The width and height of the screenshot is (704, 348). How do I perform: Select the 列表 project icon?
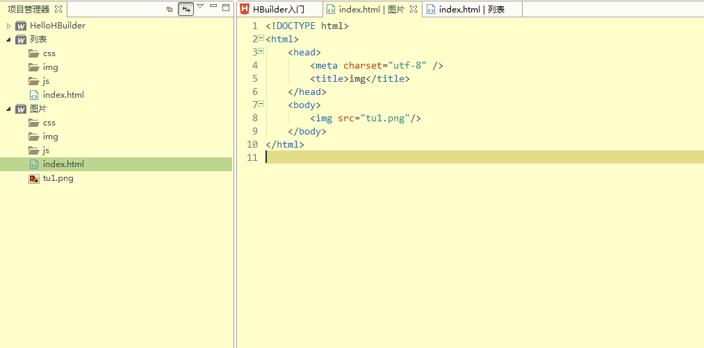21,40
